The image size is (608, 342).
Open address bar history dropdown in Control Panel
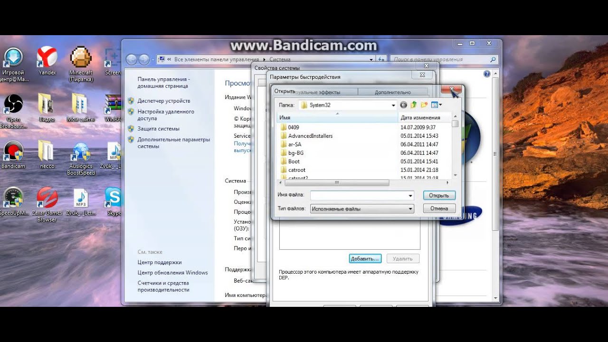pos(371,59)
